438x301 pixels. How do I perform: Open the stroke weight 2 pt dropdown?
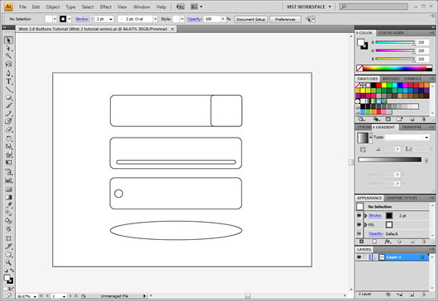click(x=111, y=19)
